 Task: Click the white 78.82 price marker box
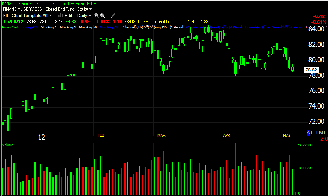(311, 70)
